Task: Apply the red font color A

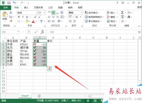Action: click(x=33, y=21)
